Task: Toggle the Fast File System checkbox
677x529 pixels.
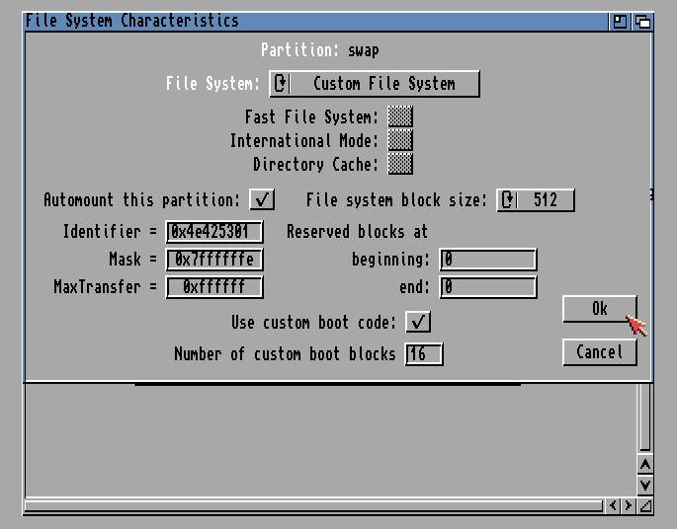Action: pos(399,117)
